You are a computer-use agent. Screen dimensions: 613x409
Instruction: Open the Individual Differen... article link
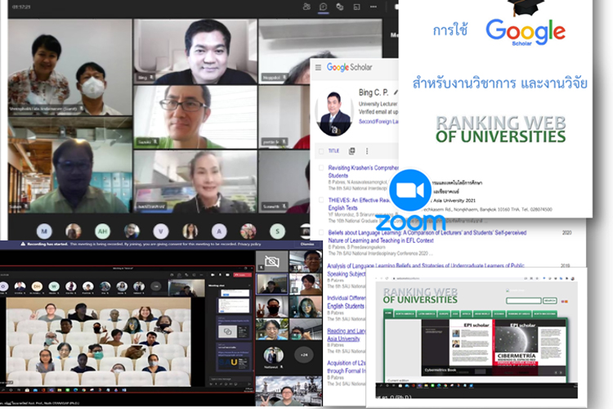[346, 302]
